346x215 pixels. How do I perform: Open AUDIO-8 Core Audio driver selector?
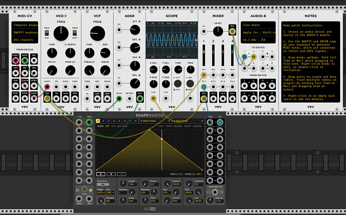(x=258, y=25)
